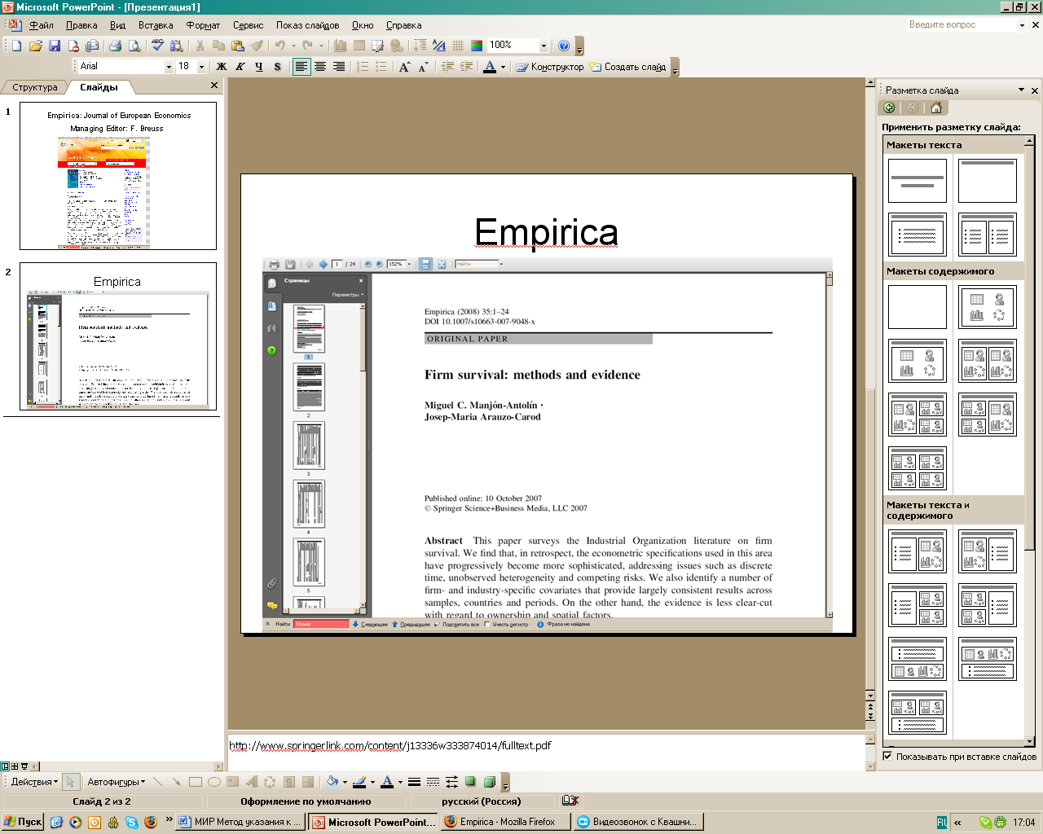Open the Формат menu
Viewport: 1043px width, 834px height.
[x=203, y=25]
